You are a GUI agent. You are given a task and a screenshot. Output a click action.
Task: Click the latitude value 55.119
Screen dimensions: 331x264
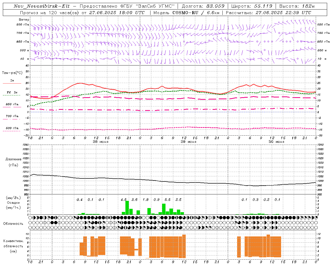[x=263, y=6]
